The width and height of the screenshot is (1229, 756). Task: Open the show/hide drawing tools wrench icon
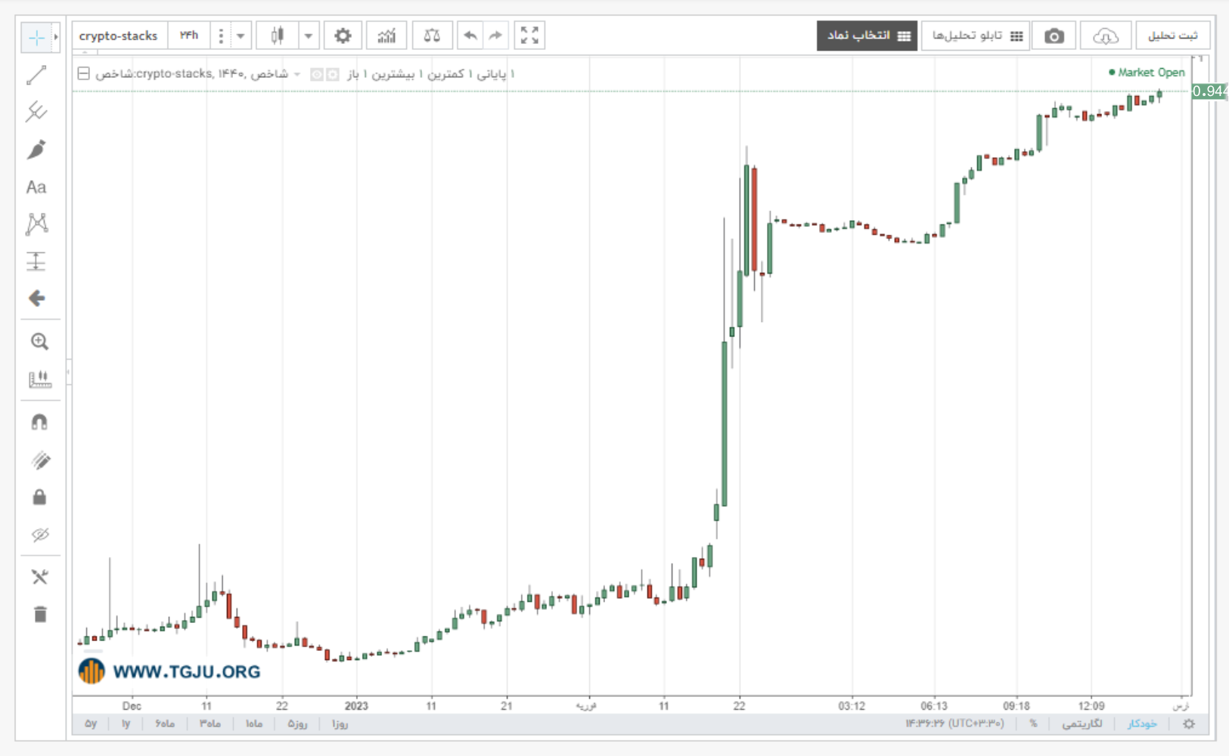coord(39,578)
